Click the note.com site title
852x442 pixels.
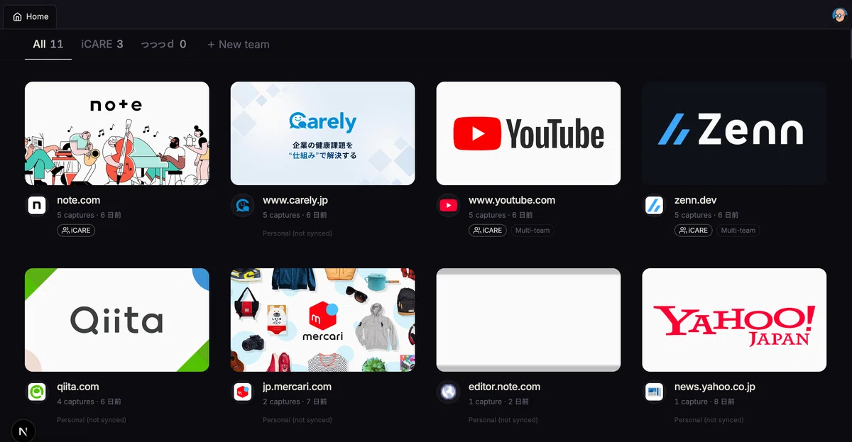point(79,201)
